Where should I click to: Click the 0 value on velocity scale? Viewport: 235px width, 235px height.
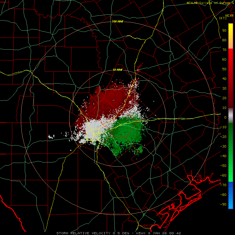pos(225,117)
